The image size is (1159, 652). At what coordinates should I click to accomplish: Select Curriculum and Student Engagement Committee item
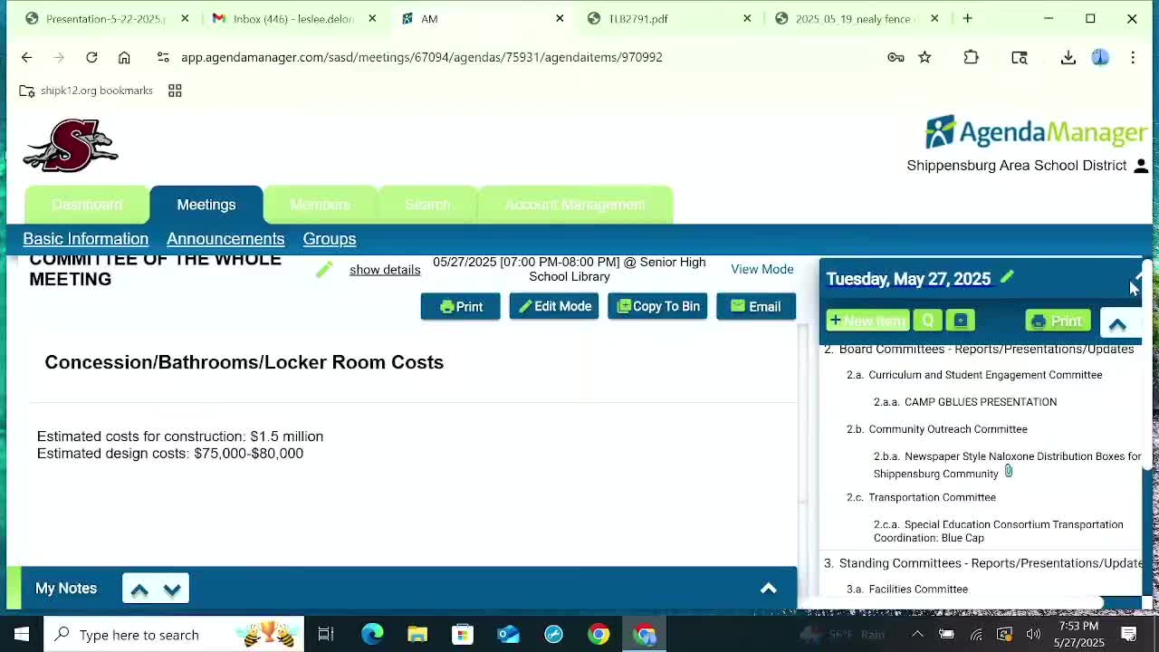coord(985,375)
